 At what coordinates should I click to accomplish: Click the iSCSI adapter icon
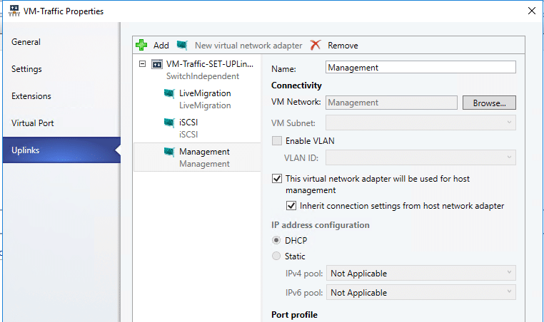pyautogui.click(x=169, y=123)
